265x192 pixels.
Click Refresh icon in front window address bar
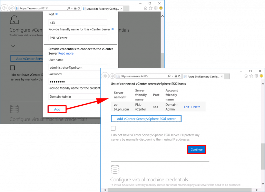[179, 76]
